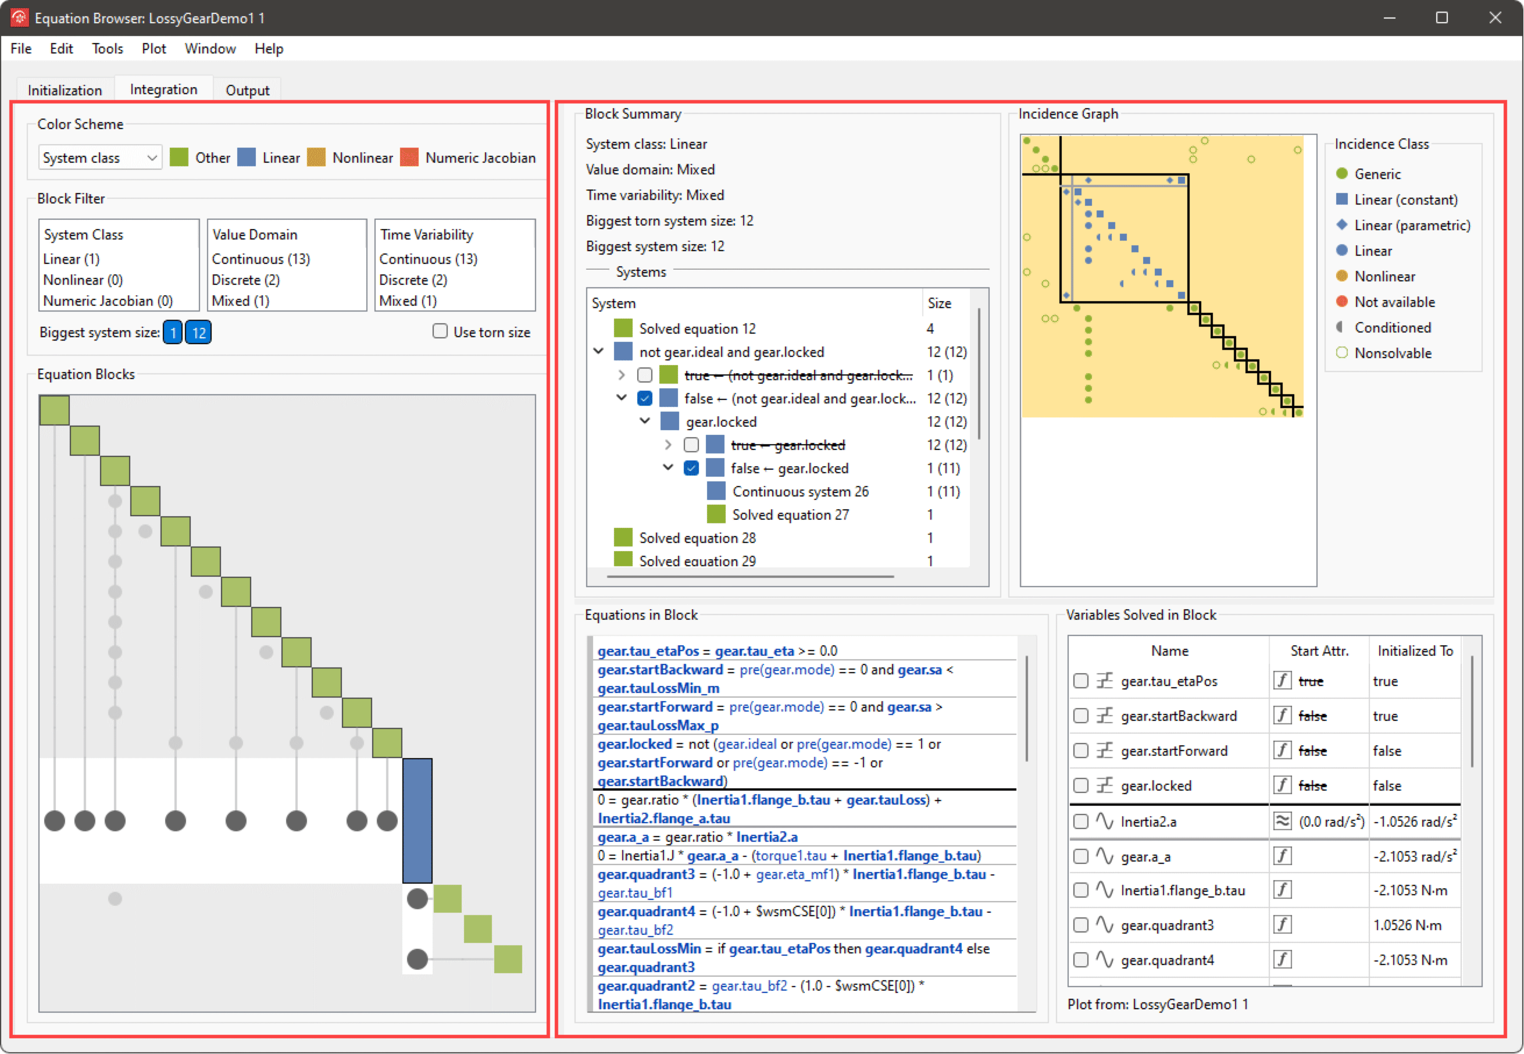The width and height of the screenshot is (1524, 1054).
Task: Select Time Variability Mixed (1)
Action: click(x=408, y=301)
